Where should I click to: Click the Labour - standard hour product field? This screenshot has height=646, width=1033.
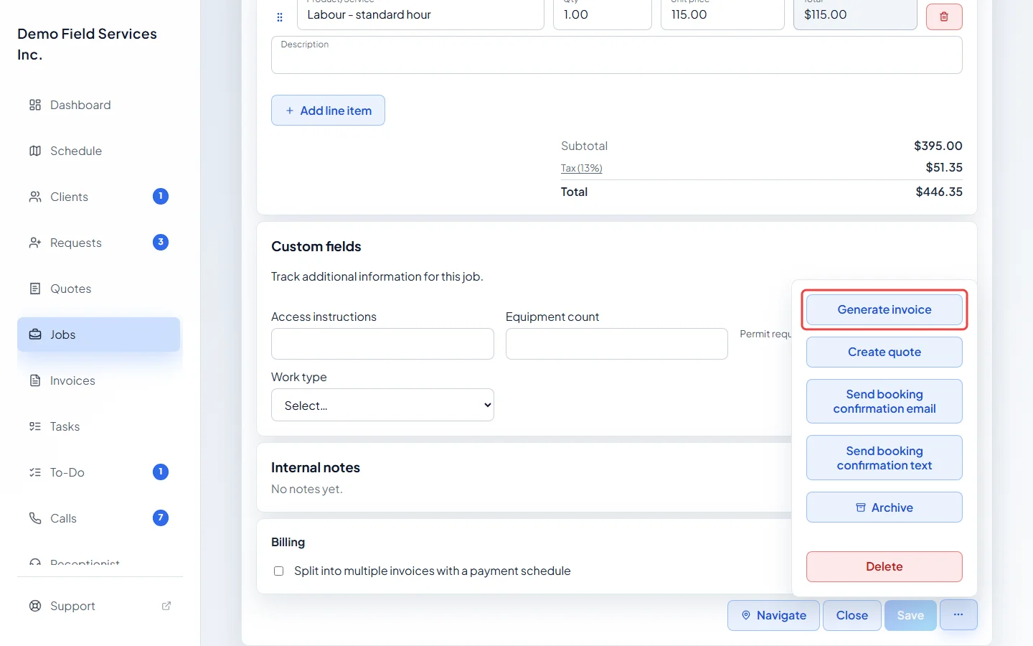coord(420,14)
